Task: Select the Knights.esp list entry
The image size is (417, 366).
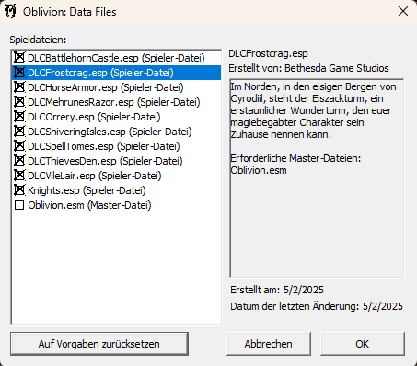Action: pos(87,190)
